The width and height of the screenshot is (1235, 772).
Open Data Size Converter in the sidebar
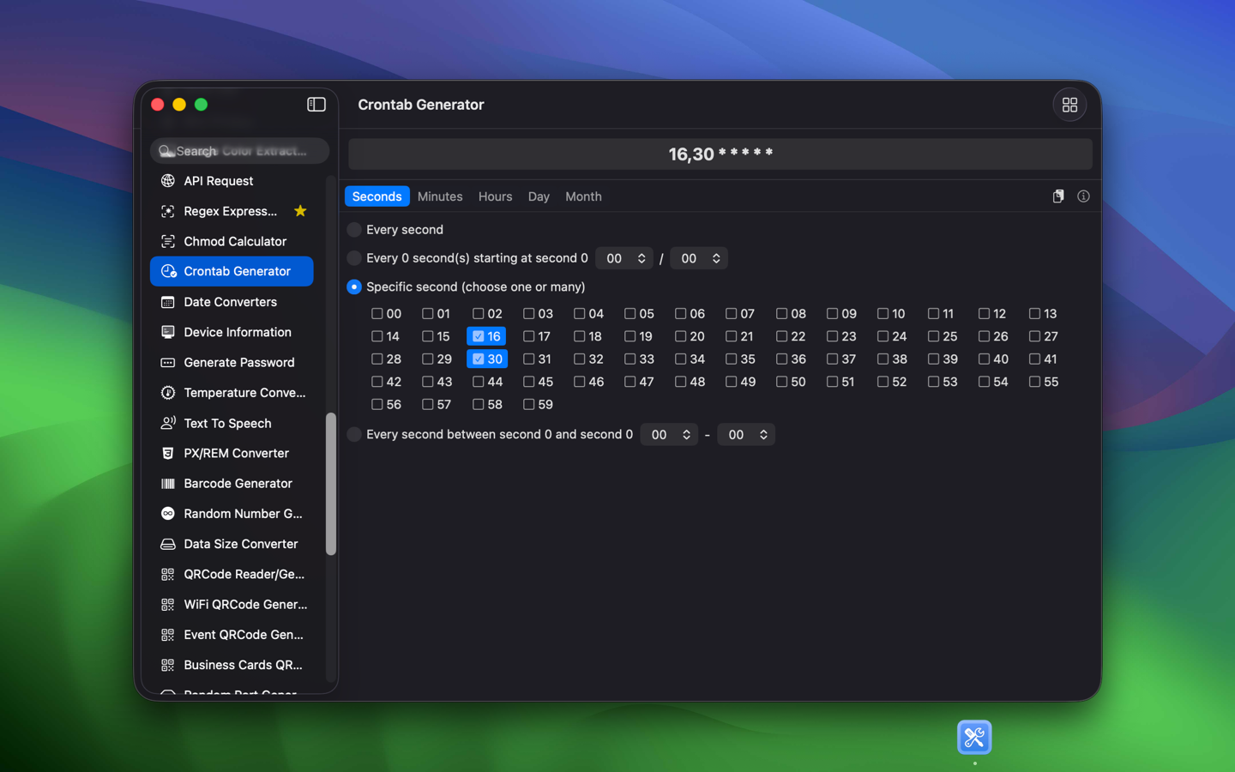[x=232, y=544]
